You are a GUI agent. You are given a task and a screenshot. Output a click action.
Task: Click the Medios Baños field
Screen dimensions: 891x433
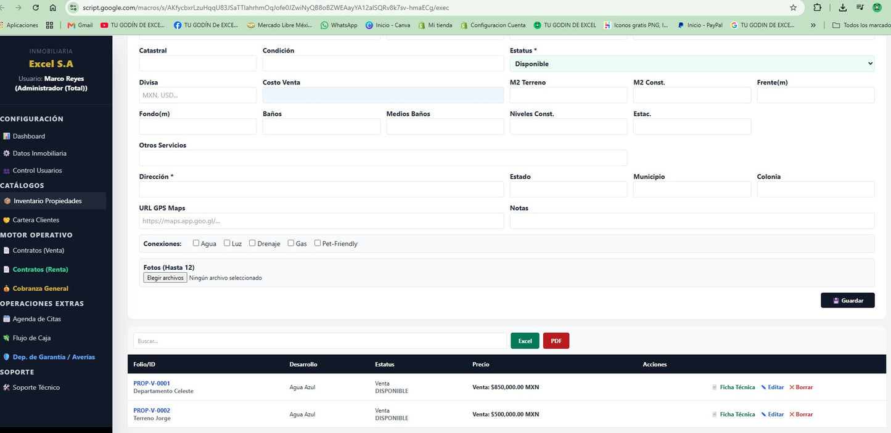point(445,126)
